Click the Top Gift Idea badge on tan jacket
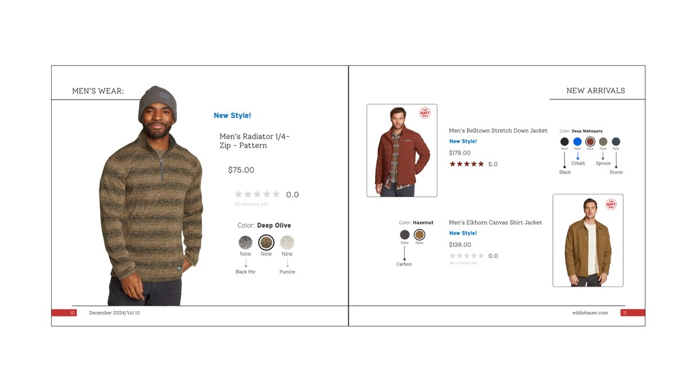Screen dimensions: 697x392 611,204
